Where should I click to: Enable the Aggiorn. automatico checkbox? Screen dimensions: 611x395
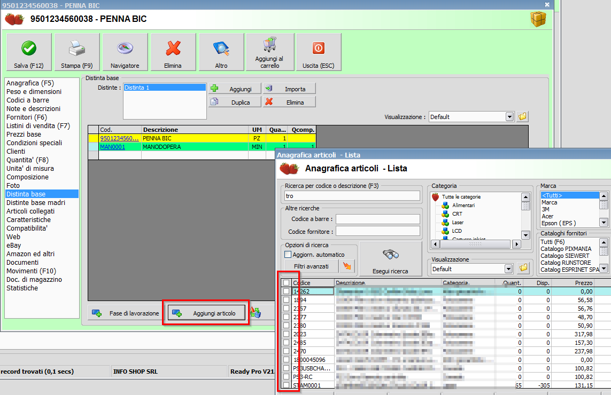coord(288,255)
